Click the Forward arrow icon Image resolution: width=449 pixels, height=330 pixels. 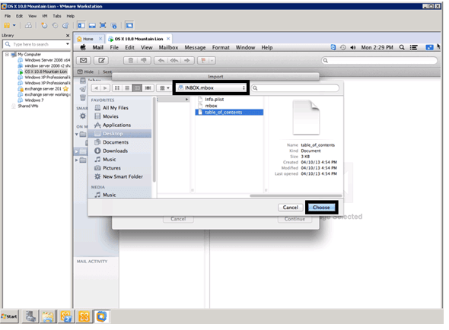tap(187, 60)
